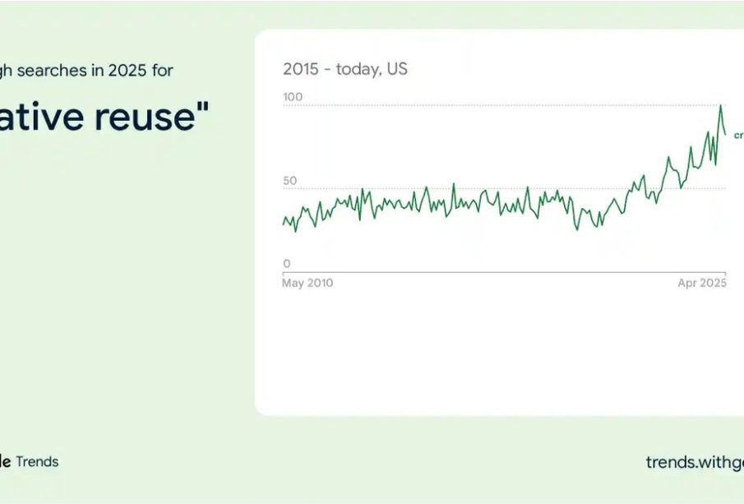Click the horizontal x-axis baseline of the chart

[x=505, y=272]
